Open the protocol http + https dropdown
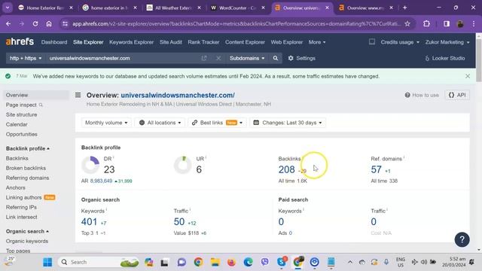The width and height of the screenshot is (482, 271). click(26, 58)
